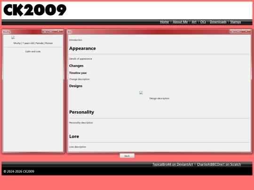Click Mushy's age and species info line
Viewport: 254px width, 190px height.
[33, 43]
